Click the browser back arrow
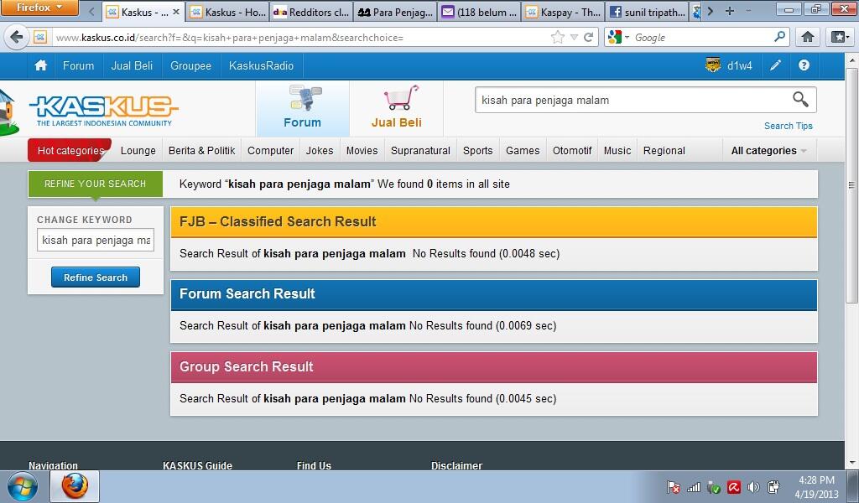This screenshot has width=859, height=503. pos(17,37)
